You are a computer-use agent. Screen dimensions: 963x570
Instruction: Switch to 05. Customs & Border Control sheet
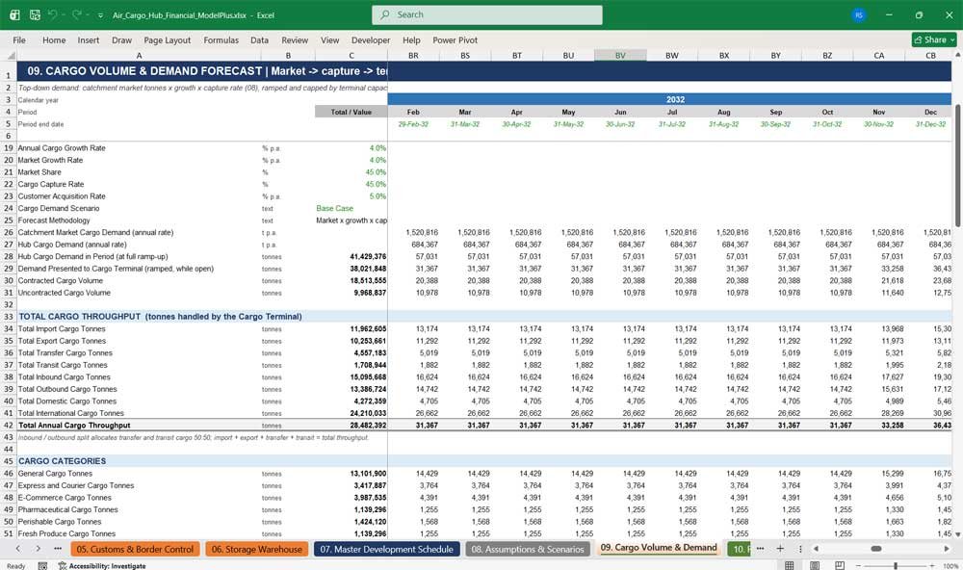coord(135,549)
